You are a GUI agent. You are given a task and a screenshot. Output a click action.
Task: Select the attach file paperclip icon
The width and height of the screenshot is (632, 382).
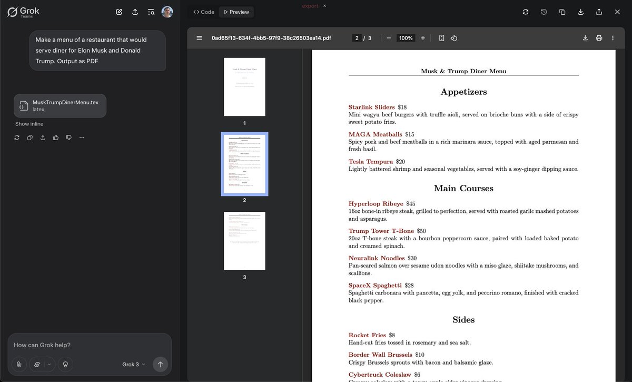(19, 364)
